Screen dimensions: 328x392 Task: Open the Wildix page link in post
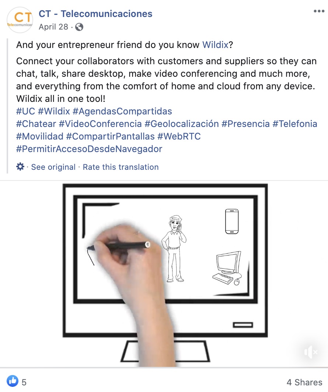(x=215, y=45)
